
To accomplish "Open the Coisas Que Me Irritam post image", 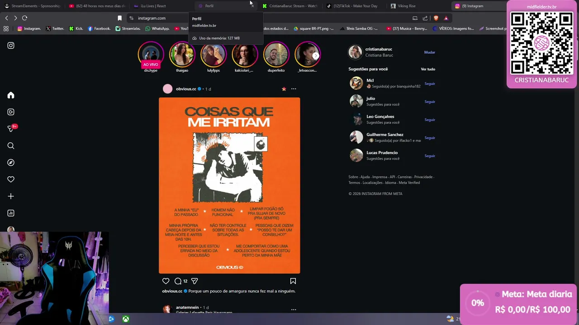I will pyautogui.click(x=229, y=186).
